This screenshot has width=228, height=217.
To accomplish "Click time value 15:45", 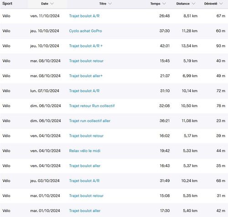I will [165, 61].
